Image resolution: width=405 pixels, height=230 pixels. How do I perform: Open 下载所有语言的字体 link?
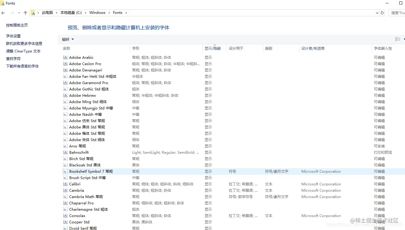point(22,66)
